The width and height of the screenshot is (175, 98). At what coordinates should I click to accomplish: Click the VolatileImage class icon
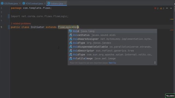(71, 59)
